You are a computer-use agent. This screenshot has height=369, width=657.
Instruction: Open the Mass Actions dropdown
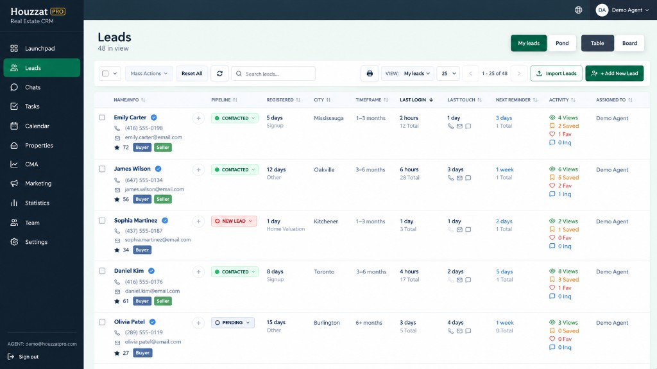149,73
